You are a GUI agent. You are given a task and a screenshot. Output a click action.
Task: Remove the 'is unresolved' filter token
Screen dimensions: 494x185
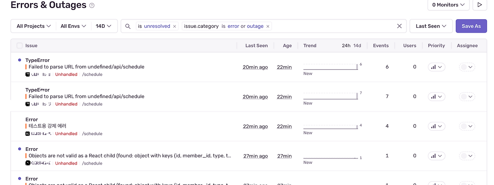pos(174,27)
